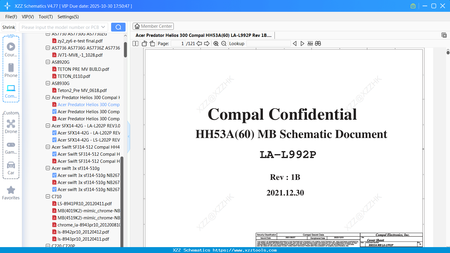
Task: Open the Acer swift 3x sf314-510g NB267 PDF file
Action: [x=86, y=182]
